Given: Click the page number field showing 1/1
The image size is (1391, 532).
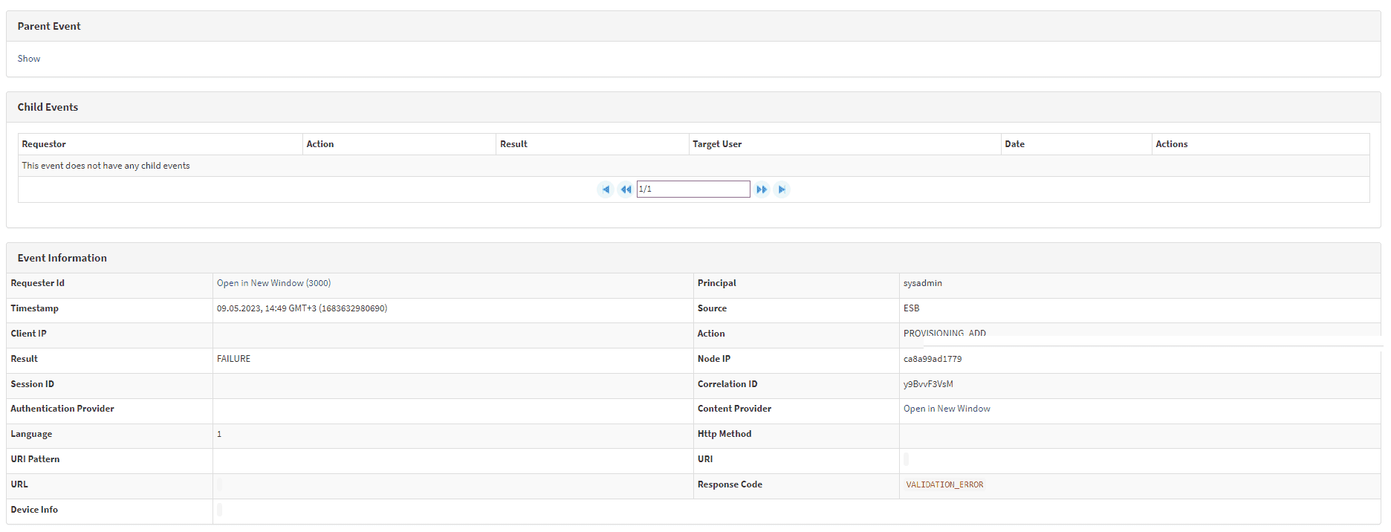Looking at the screenshot, I should coord(693,189).
